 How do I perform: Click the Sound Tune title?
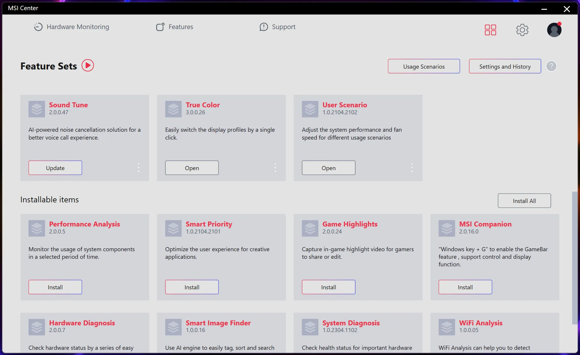[68, 105]
